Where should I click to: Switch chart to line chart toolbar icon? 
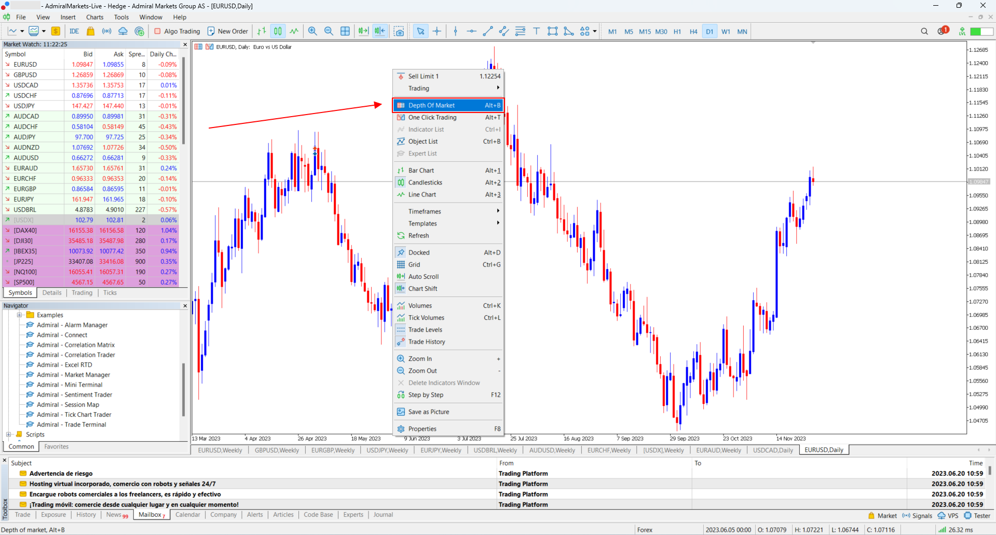(x=294, y=31)
